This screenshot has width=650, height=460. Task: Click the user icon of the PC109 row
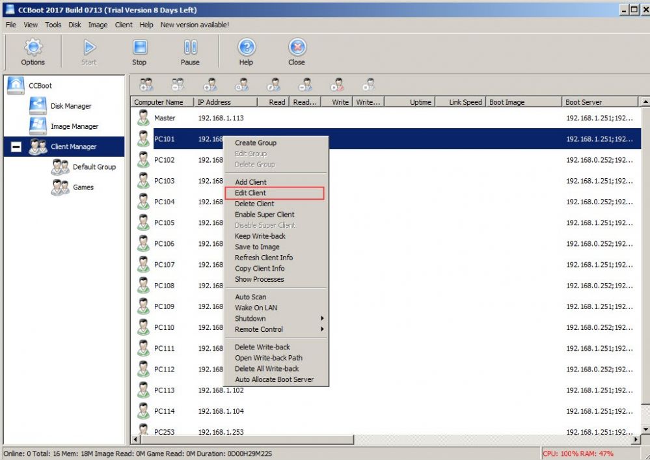[x=143, y=306]
